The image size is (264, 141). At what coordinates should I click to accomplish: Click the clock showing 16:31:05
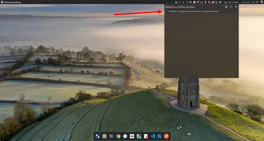245,2
